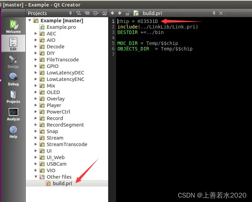Expand the GPIO subproject

36,66
